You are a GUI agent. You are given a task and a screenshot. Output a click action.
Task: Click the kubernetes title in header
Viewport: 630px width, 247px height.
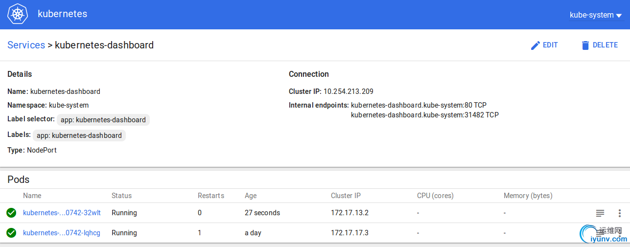point(63,14)
